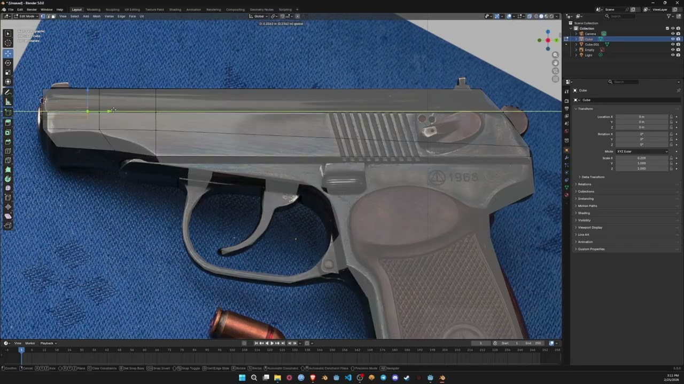Open the Vertex menu in viewport header
The image size is (684, 384).
click(109, 16)
